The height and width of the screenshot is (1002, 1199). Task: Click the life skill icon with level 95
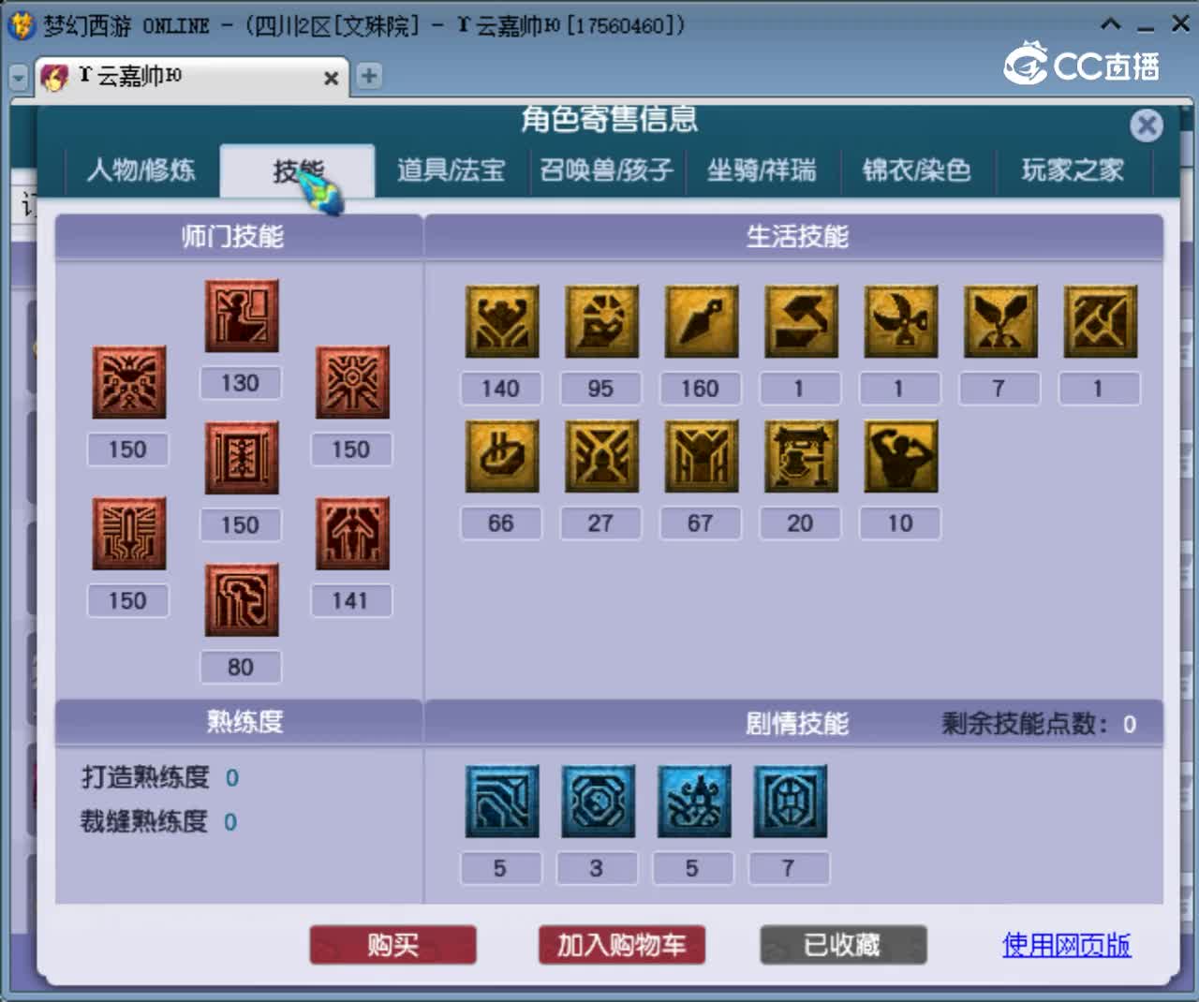pyautogui.click(x=601, y=321)
